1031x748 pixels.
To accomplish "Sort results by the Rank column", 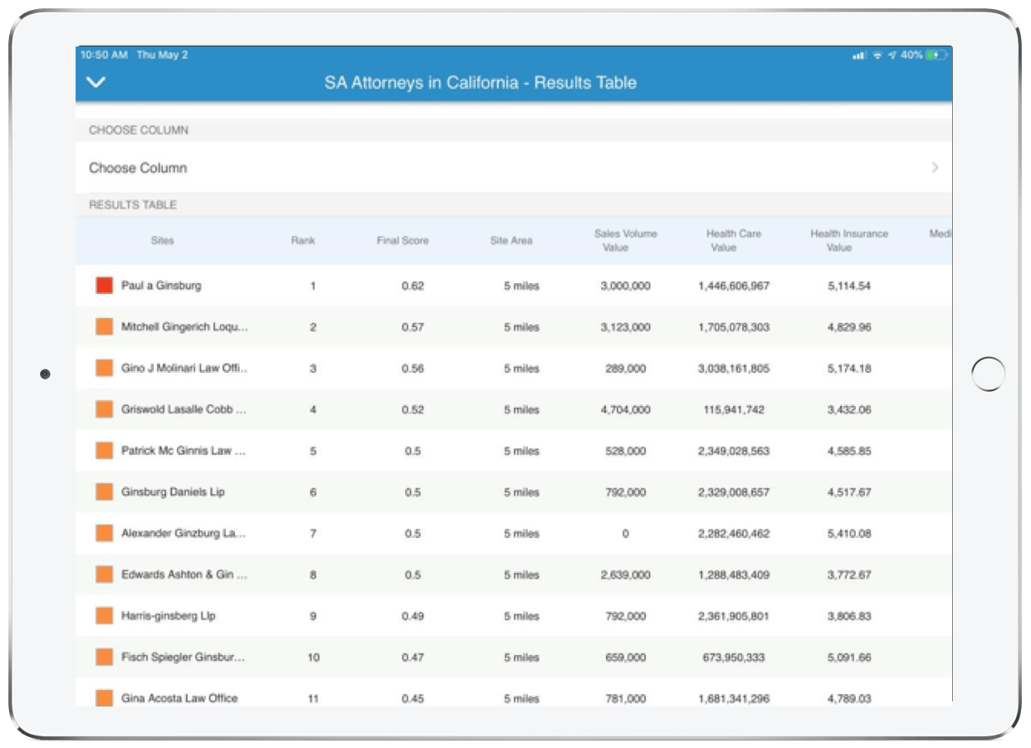I will [303, 241].
